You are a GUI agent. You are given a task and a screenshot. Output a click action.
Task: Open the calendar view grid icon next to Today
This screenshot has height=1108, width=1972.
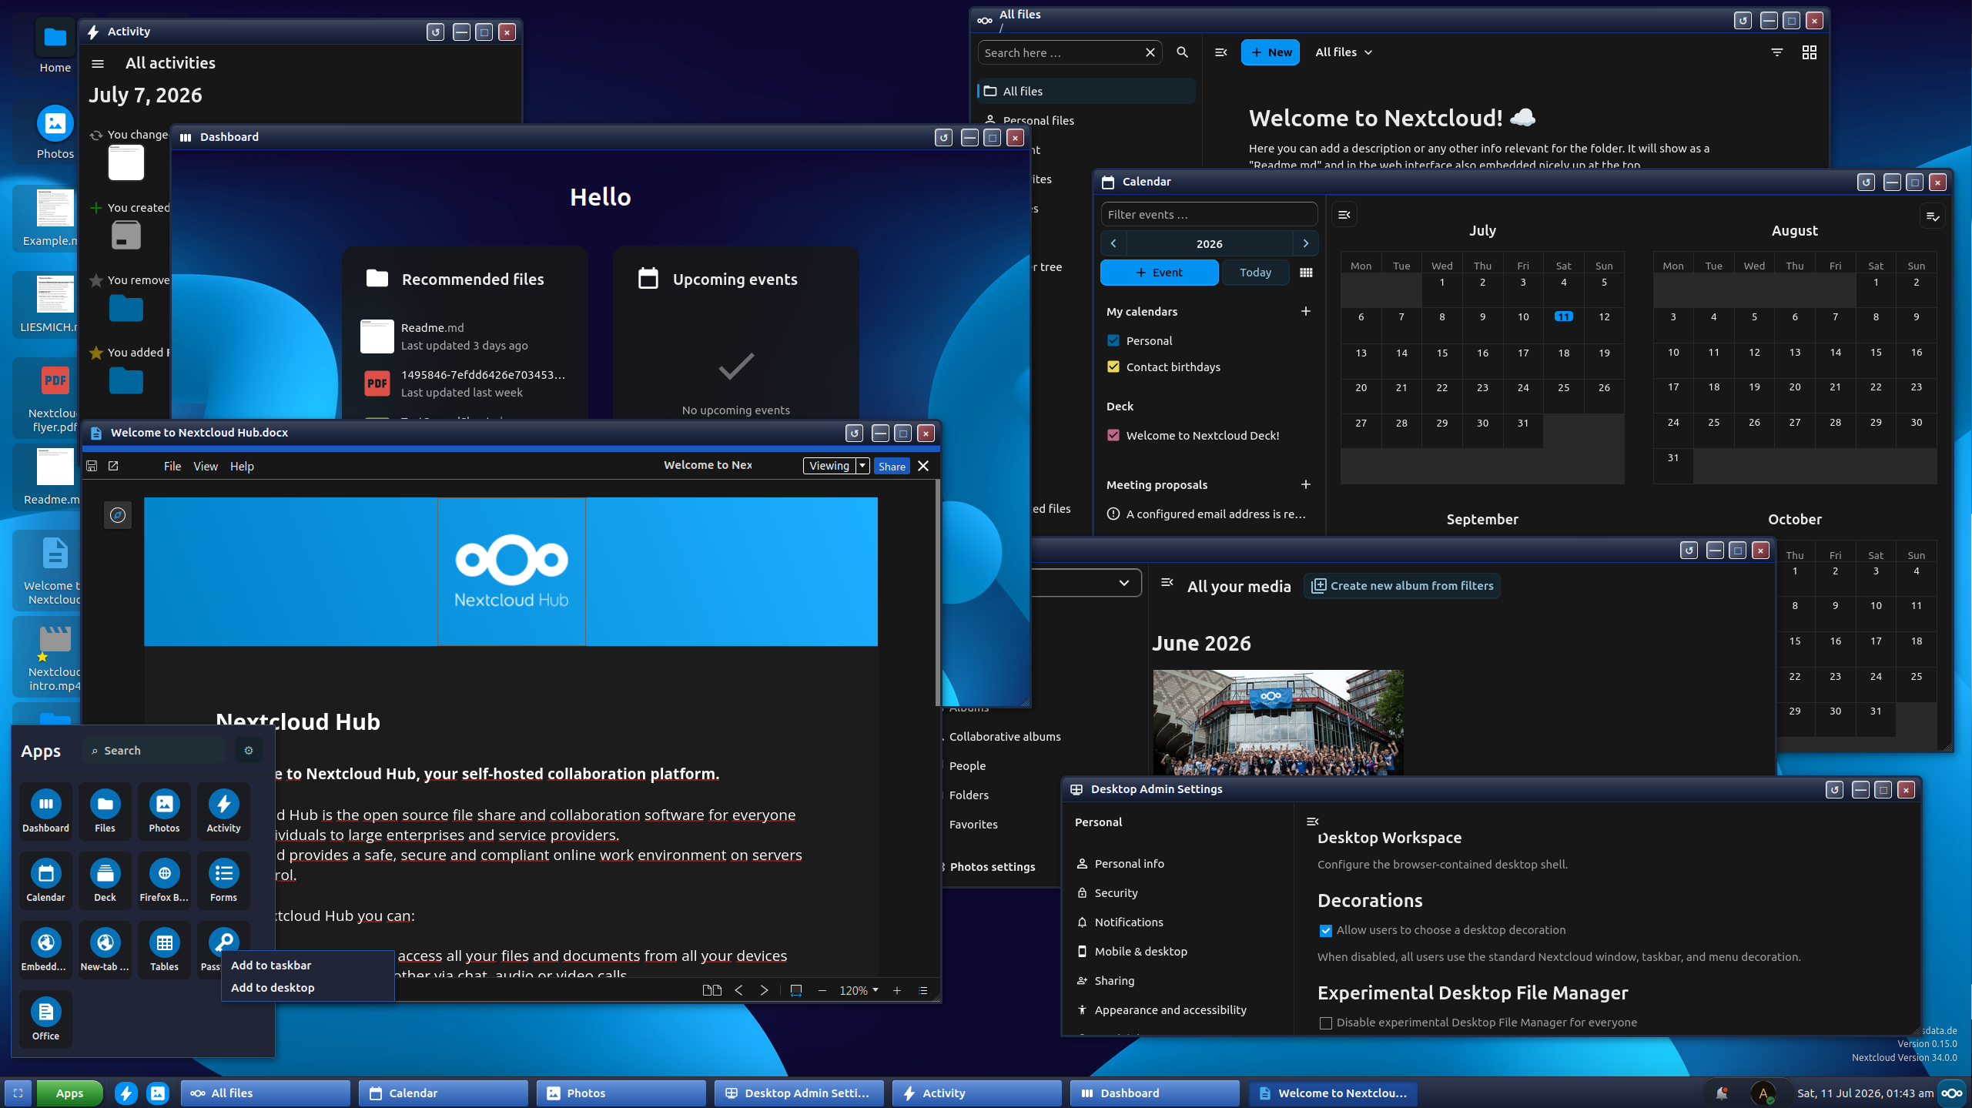(x=1306, y=273)
